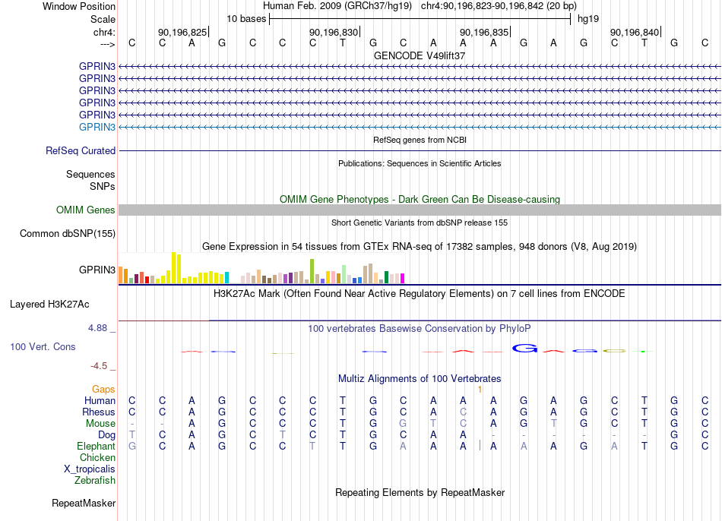Click the large blue G in the PhyloP track
Viewport: 722px width, 521px height.
tap(524, 349)
